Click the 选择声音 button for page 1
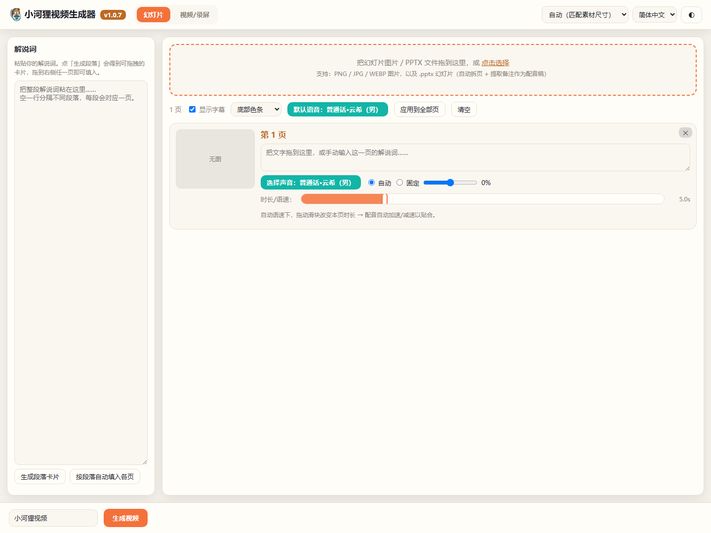711x533 pixels. click(311, 183)
